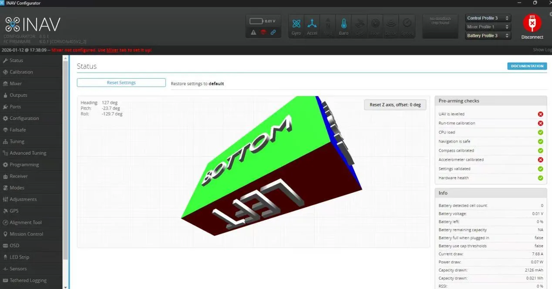Click the 'Battery voltage: 0.01 V' info row

(x=491, y=214)
